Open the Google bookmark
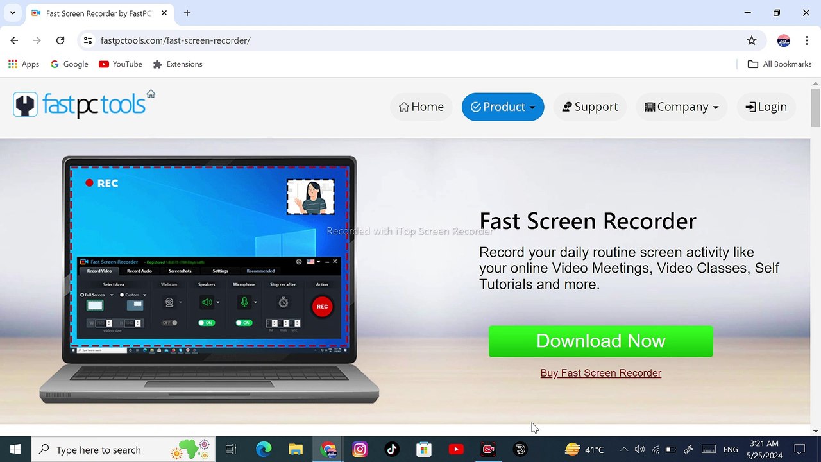This screenshot has height=462, width=821. 69,64
